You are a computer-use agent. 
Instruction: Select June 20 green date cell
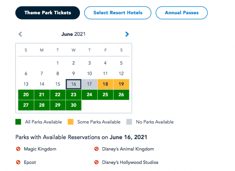point(26,95)
